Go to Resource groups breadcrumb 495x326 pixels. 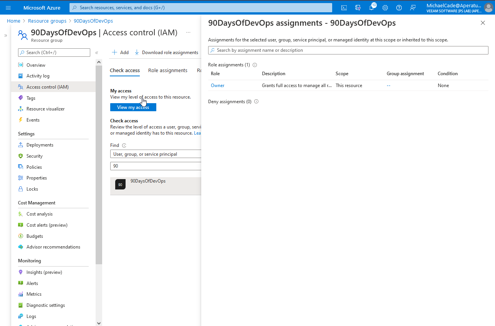tap(47, 21)
